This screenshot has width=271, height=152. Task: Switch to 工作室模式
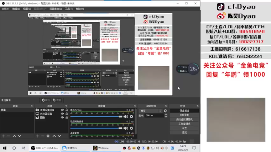184,124
